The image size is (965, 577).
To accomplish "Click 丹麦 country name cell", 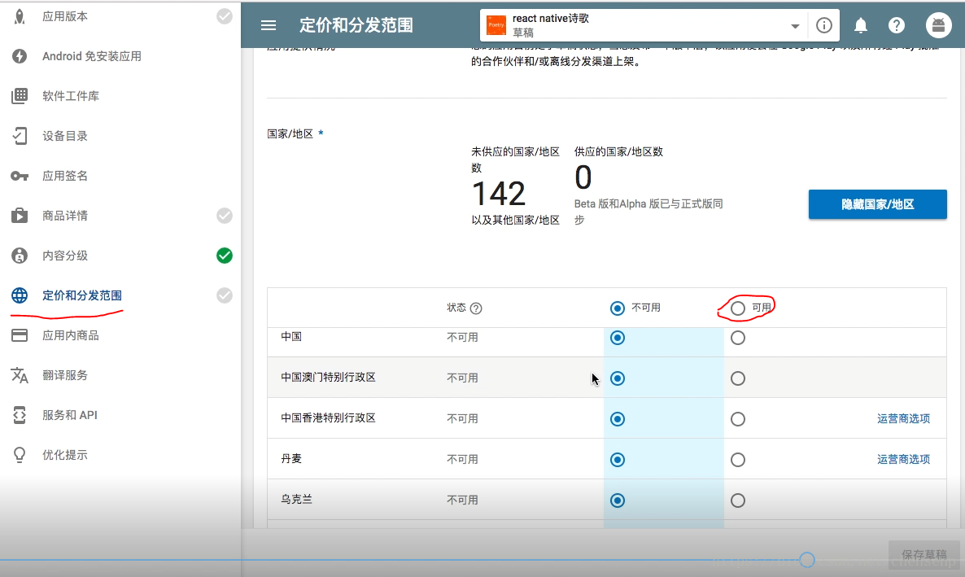I will pyautogui.click(x=291, y=459).
